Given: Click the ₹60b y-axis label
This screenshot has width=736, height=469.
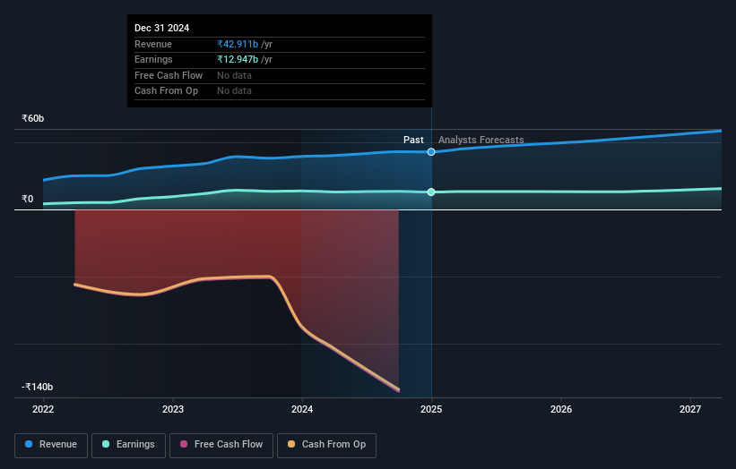Looking at the screenshot, I should point(33,118).
